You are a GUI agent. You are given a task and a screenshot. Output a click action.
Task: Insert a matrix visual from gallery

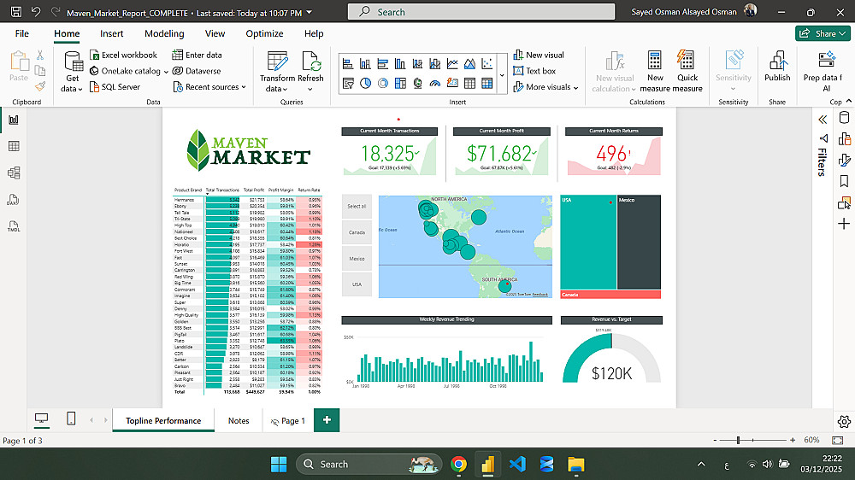[x=487, y=84]
